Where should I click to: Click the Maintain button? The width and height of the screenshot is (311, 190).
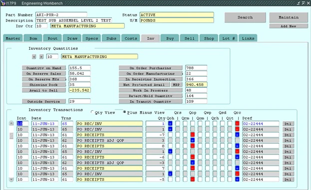click(x=289, y=17)
